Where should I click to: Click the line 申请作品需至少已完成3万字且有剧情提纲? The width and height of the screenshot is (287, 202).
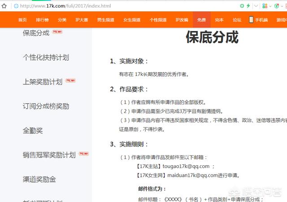171,111
